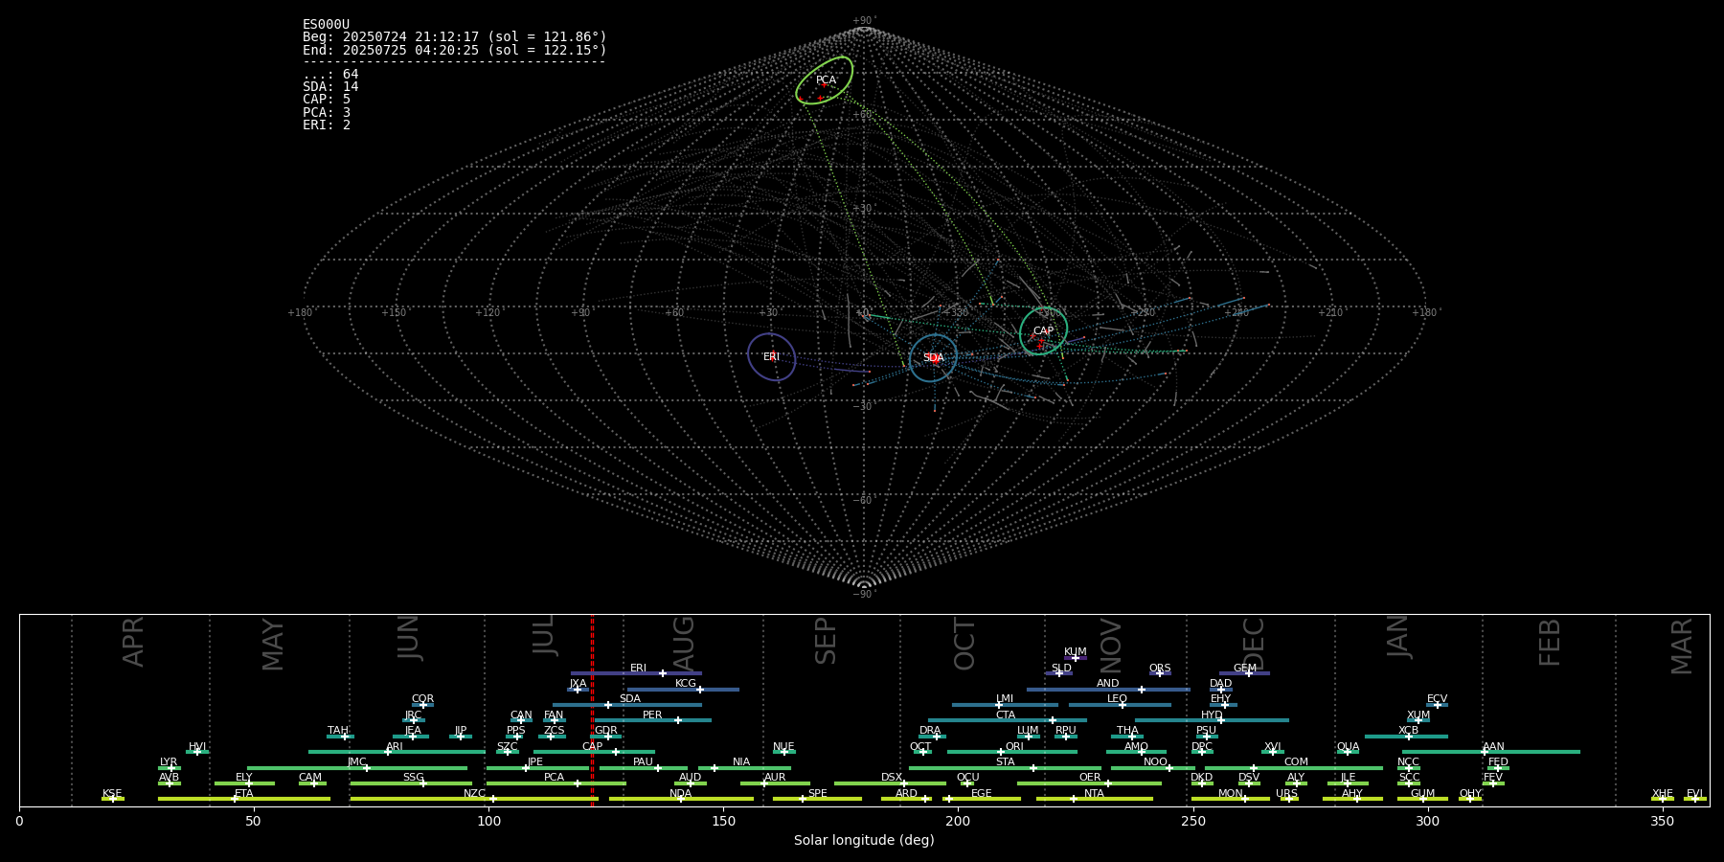Select the LMI shower bar in timeline
Viewport: 1724px width, 862px height.
coord(1005,705)
